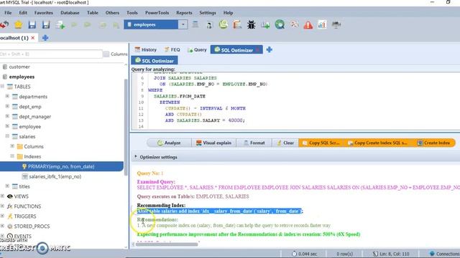Open the File menu
Image resolution: width=460 pixels, height=258 pixels.
pos(8,13)
